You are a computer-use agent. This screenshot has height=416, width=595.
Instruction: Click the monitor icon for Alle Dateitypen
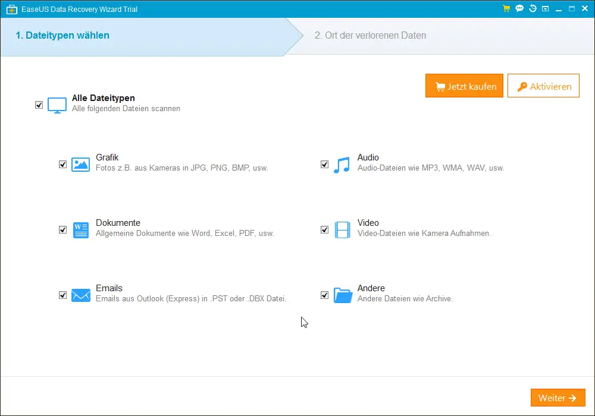point(57,105)
